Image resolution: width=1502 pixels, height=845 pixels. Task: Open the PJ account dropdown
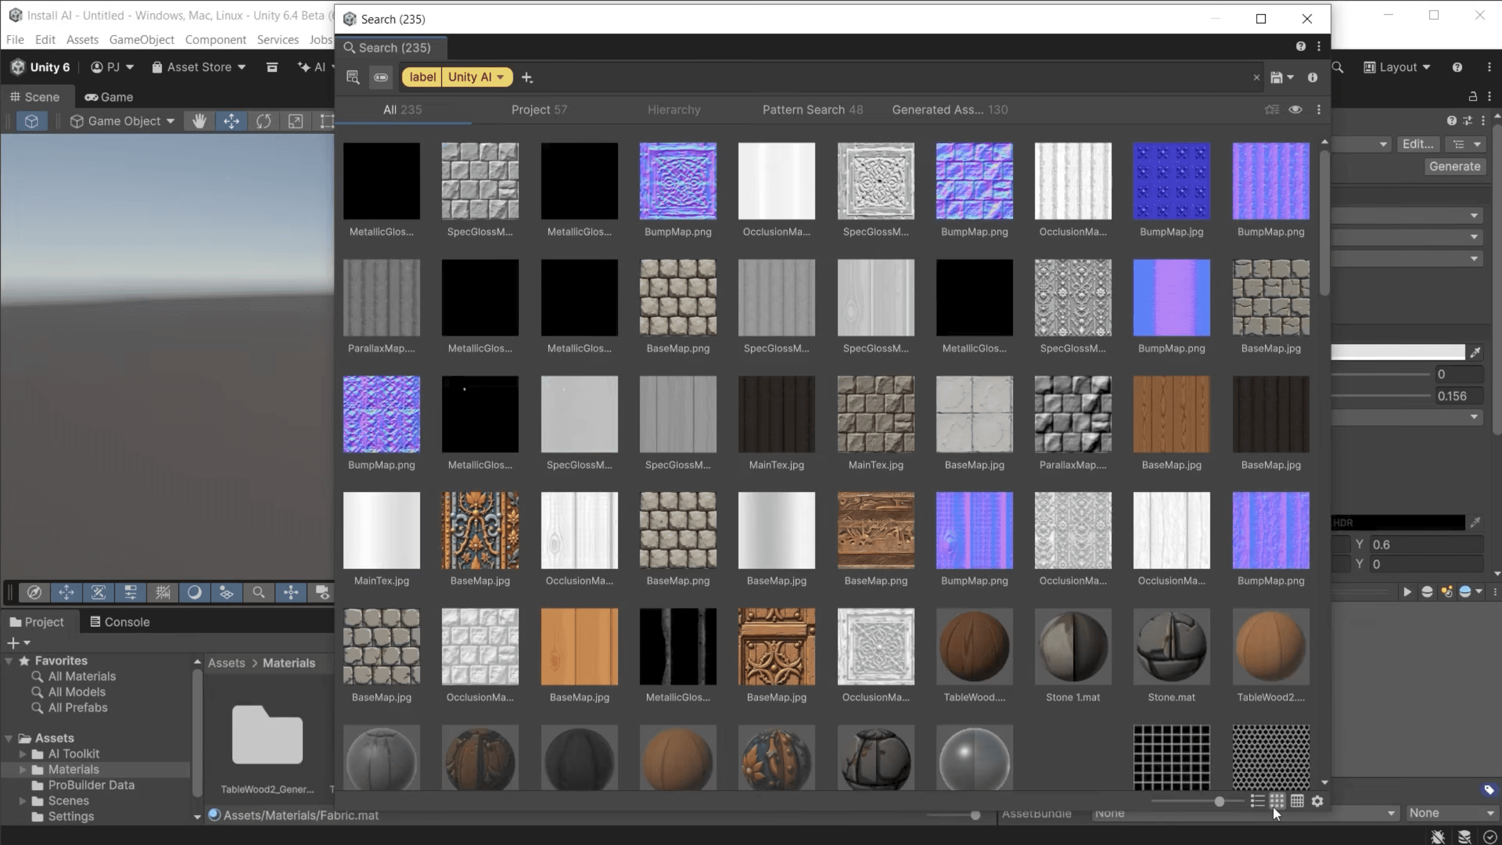click(x=112, y=67)
